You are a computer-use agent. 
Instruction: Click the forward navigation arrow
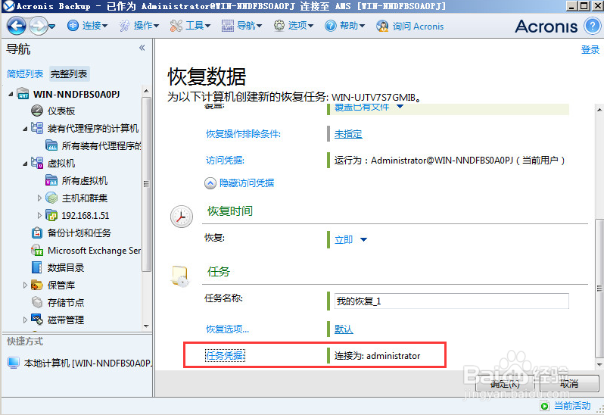tap(38, 26)
